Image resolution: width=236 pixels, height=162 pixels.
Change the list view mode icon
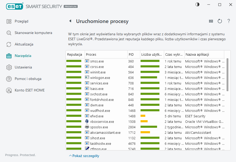coord(211,21)
